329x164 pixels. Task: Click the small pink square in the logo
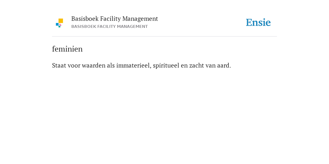coord(60,25)
